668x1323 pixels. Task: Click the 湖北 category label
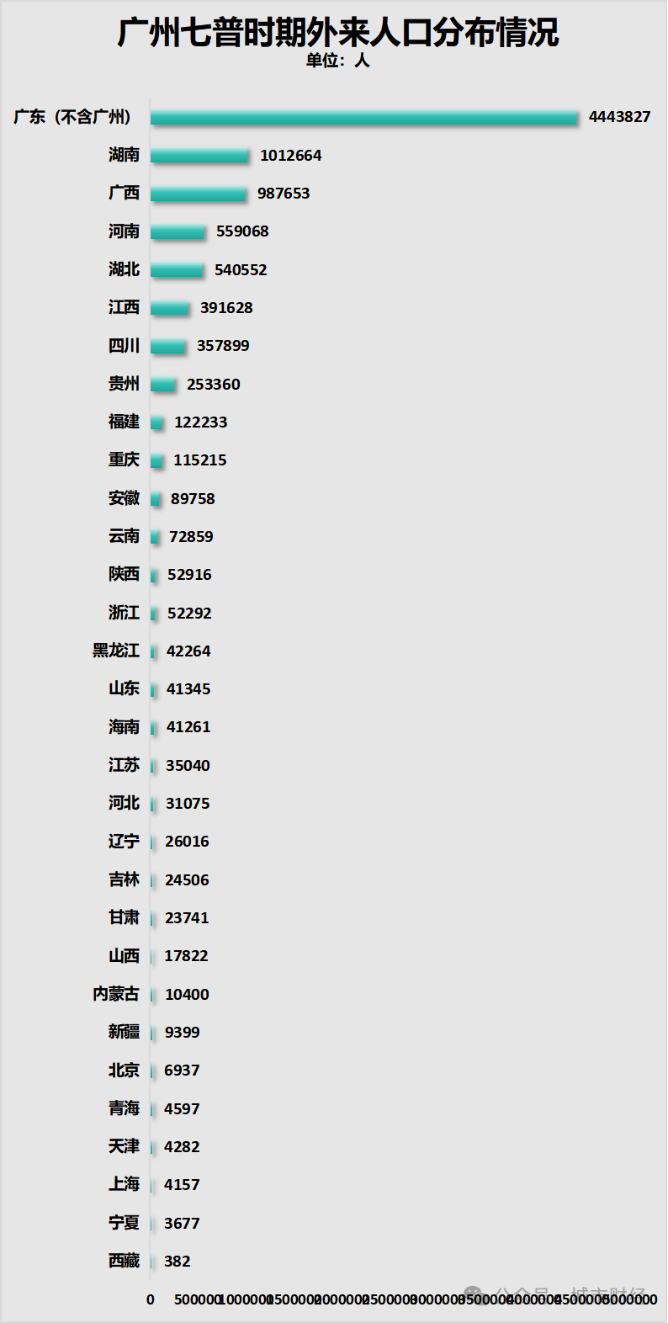pos(124,269)
